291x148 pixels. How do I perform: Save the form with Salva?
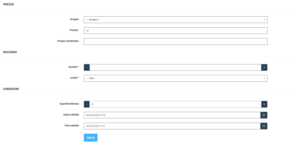[x=91, y=137]
